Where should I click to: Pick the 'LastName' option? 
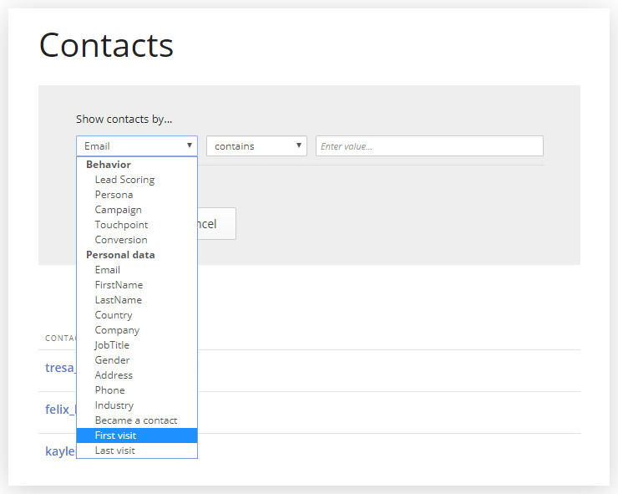pyautogui.click(x=118, y=300)
